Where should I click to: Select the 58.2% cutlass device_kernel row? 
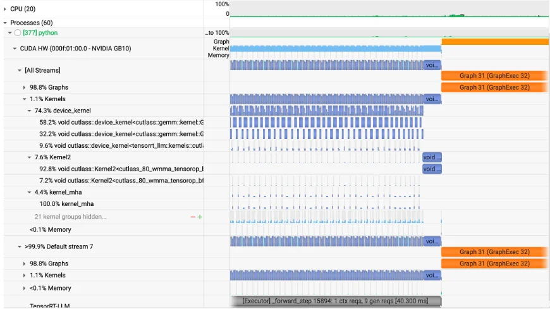tap(121, 122)
